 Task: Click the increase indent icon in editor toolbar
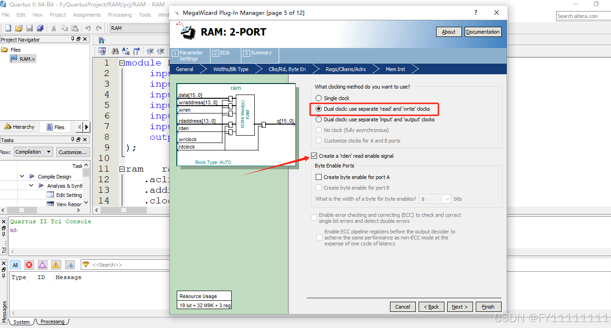tap(150, 51)
